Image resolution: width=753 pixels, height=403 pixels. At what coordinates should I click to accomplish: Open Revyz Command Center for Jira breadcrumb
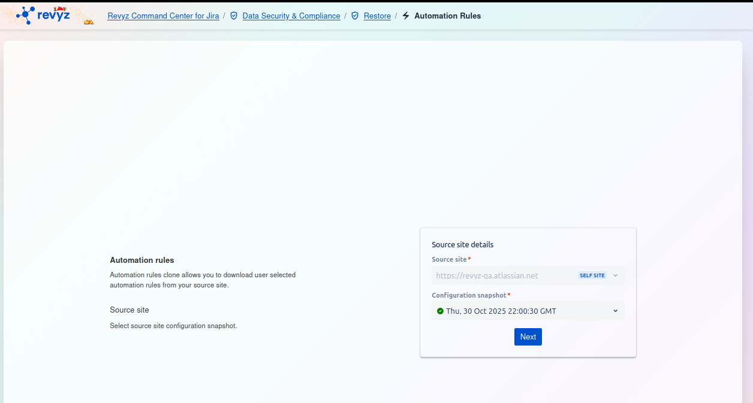click(x=163, y=16)
